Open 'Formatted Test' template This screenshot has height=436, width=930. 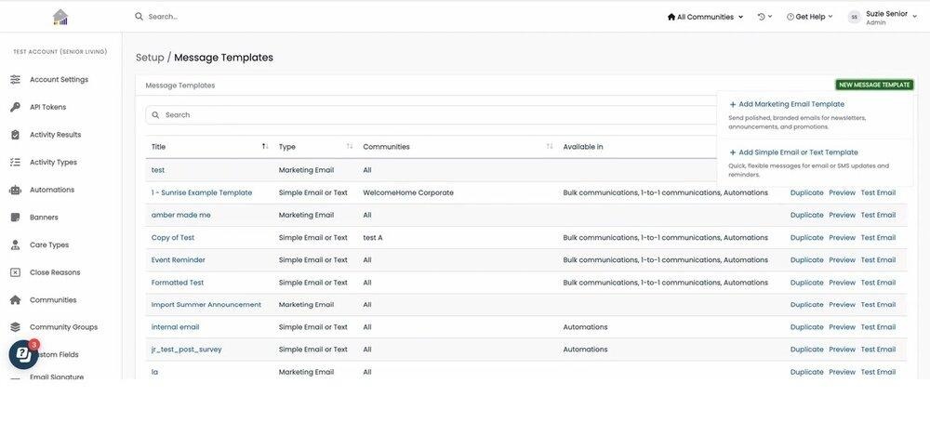(178, 283)
